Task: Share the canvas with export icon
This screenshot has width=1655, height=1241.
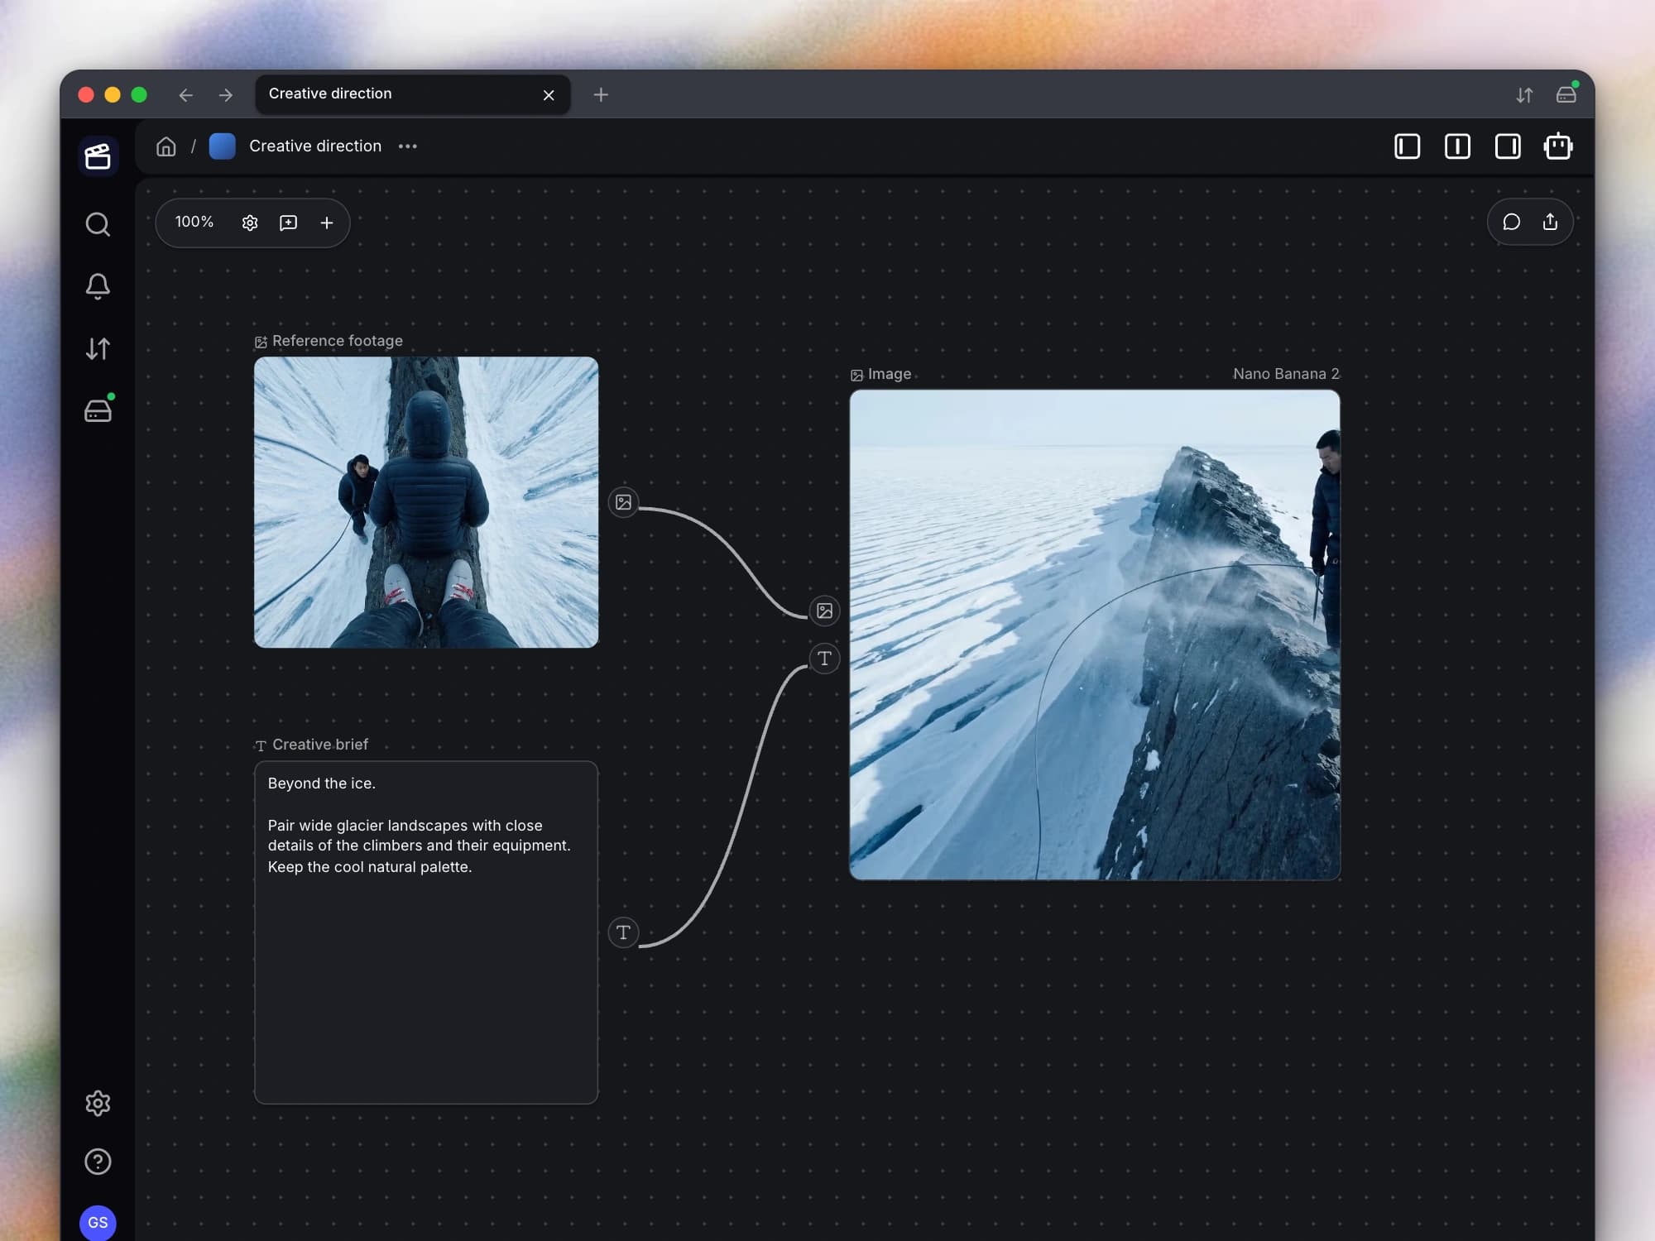Action: point(1550,222)
